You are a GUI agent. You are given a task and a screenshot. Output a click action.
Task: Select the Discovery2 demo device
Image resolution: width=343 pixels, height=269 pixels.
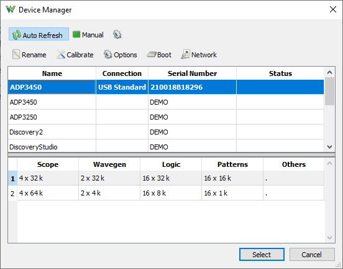(166, 132)
